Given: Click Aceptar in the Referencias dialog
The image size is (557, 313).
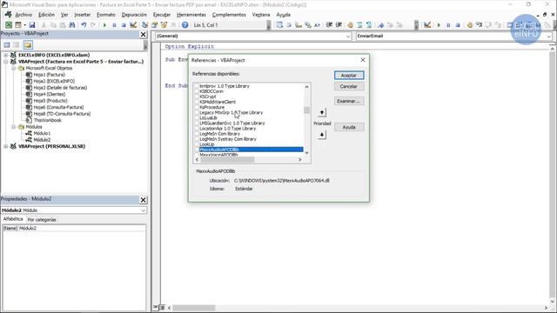Looking at the screenshot, I should pos(349,76).
